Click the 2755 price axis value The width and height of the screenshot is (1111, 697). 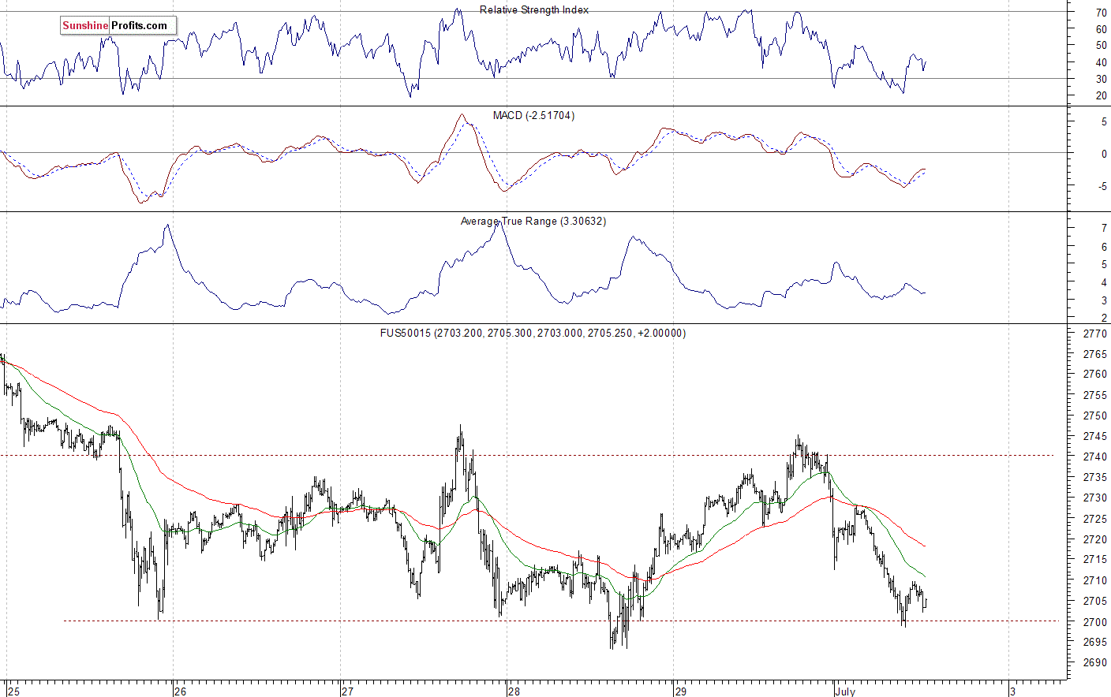click(x=1094, y=396)
